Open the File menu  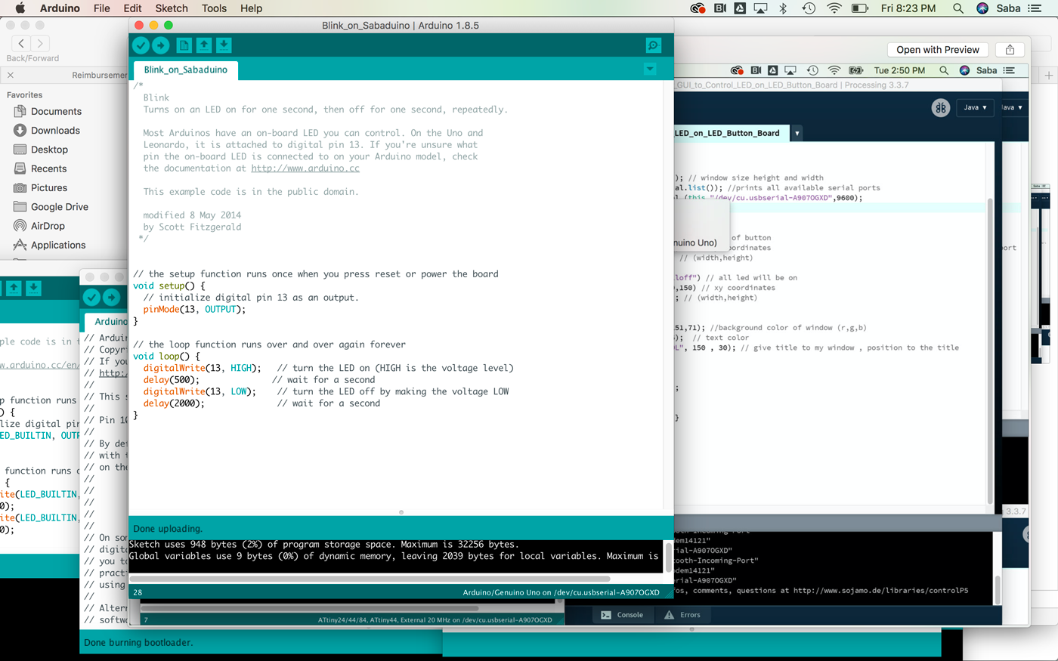pos(102,8)
